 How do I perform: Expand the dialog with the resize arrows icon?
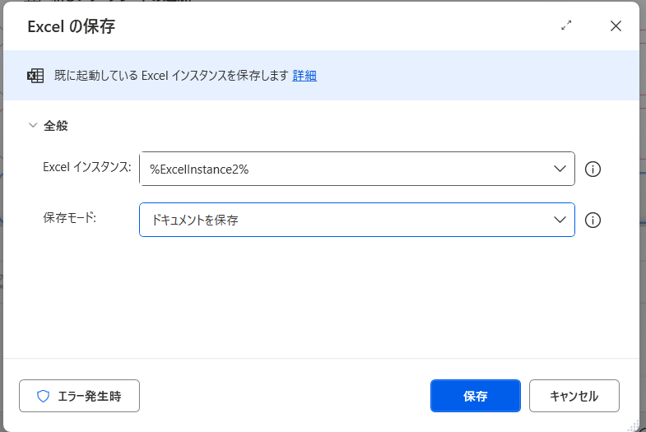click(566, 26)
